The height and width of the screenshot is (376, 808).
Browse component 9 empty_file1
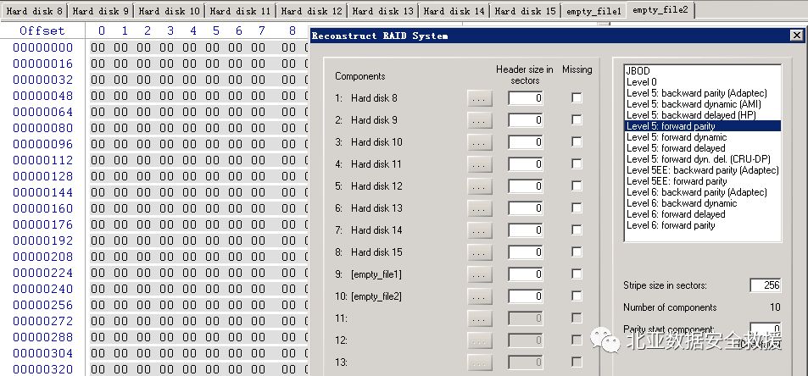pos(479,274)
